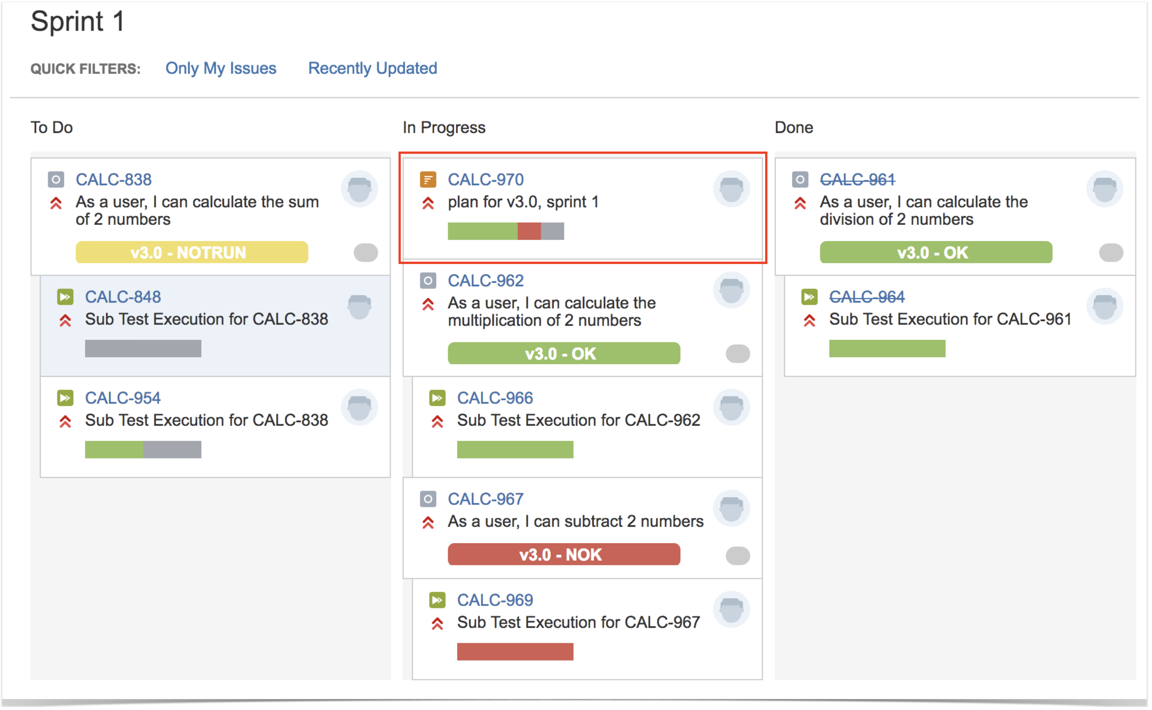
Task: Open issue CALC-954
Action: point(123,398)
